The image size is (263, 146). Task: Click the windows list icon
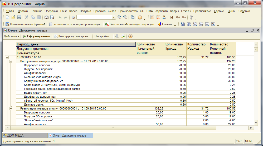pos(133,17)
